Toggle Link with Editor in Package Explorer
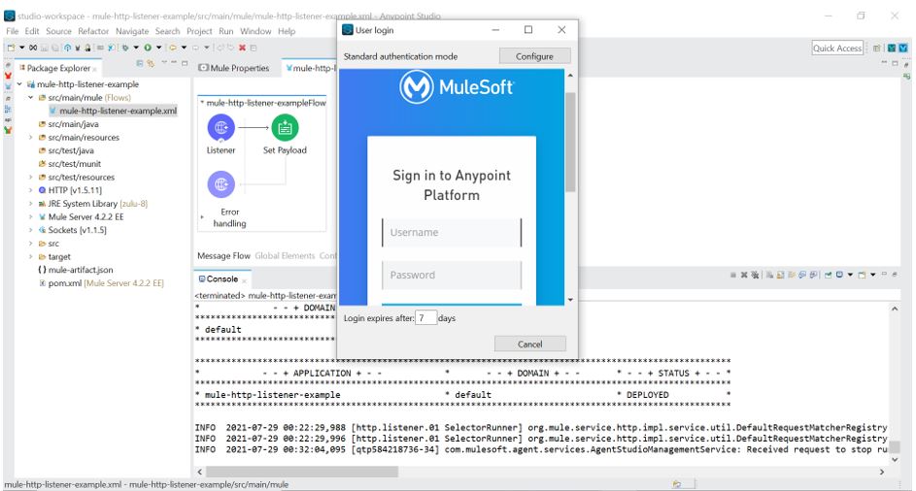 [x=151, y=63]
